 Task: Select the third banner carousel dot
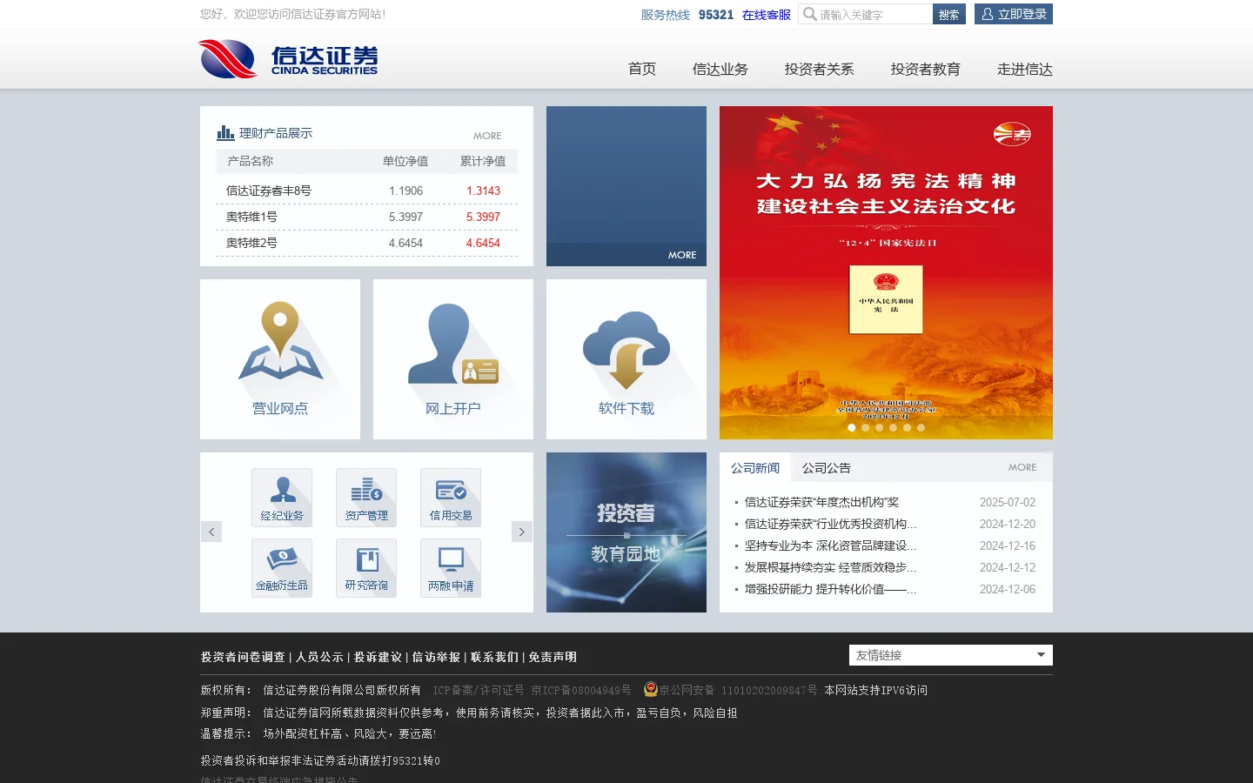(x=879, y=427)
